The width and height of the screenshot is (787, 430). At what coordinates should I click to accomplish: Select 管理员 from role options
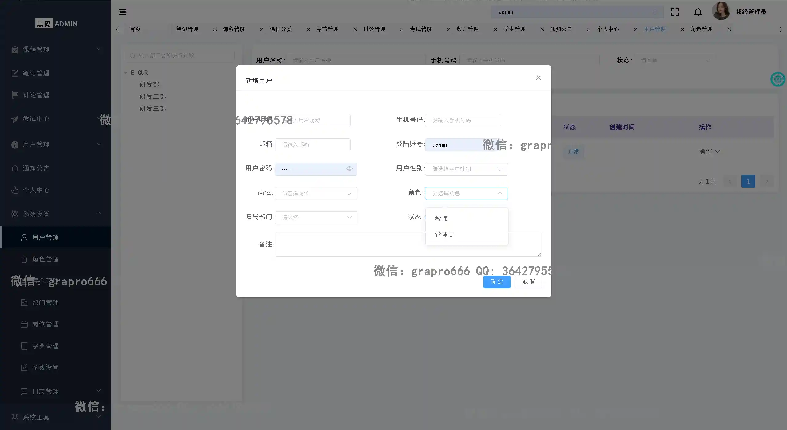pos(444,235)
